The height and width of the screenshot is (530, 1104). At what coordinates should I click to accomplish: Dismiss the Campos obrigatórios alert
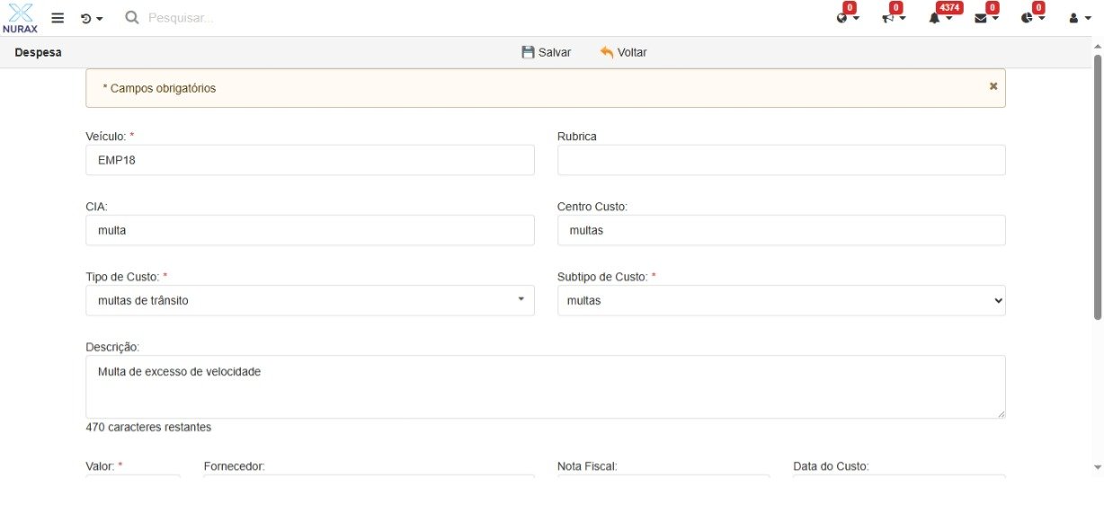point(993,86)
